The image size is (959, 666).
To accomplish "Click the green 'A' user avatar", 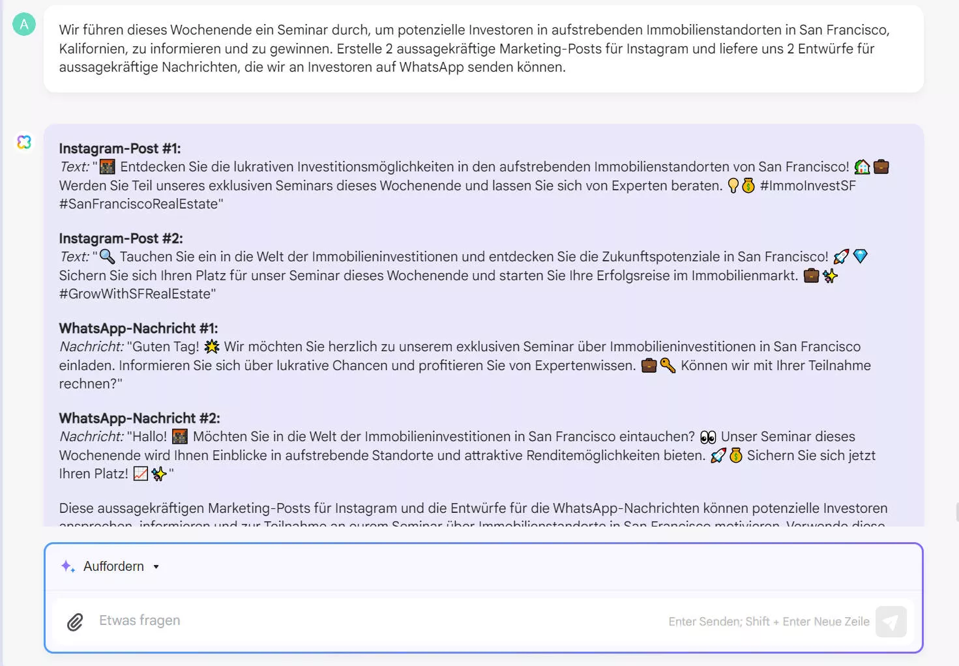I will [24, 24].
